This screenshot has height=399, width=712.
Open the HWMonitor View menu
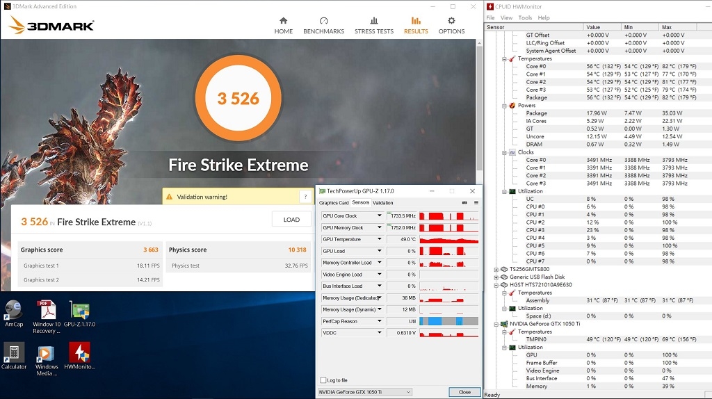point(506,17)
